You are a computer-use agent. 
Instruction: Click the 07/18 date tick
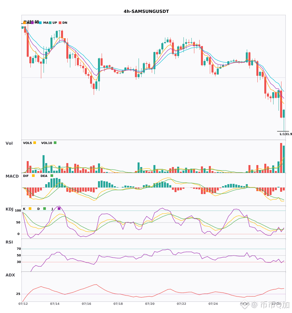[118, 304]
